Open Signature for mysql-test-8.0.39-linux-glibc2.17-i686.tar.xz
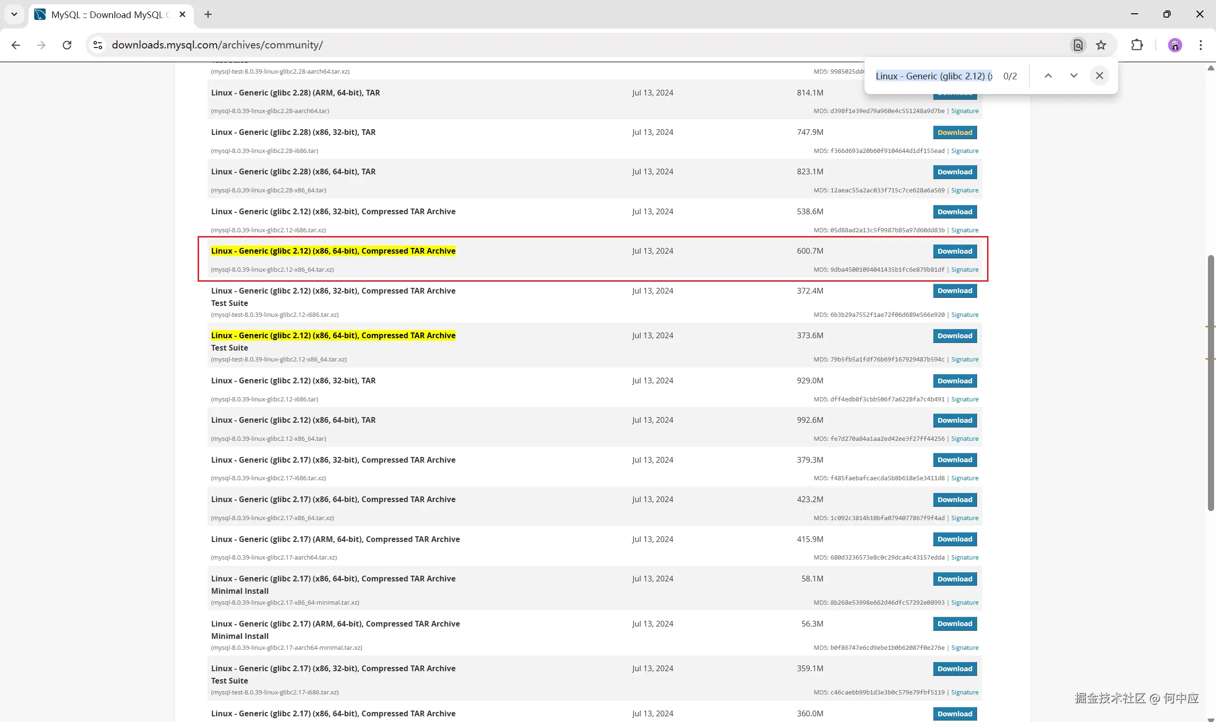Viewport: 1216px width, 722px height. coord(965,693)
